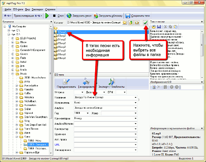Open the Жанр dropdown arrow
206x162 pixels.
coord(136,113)
